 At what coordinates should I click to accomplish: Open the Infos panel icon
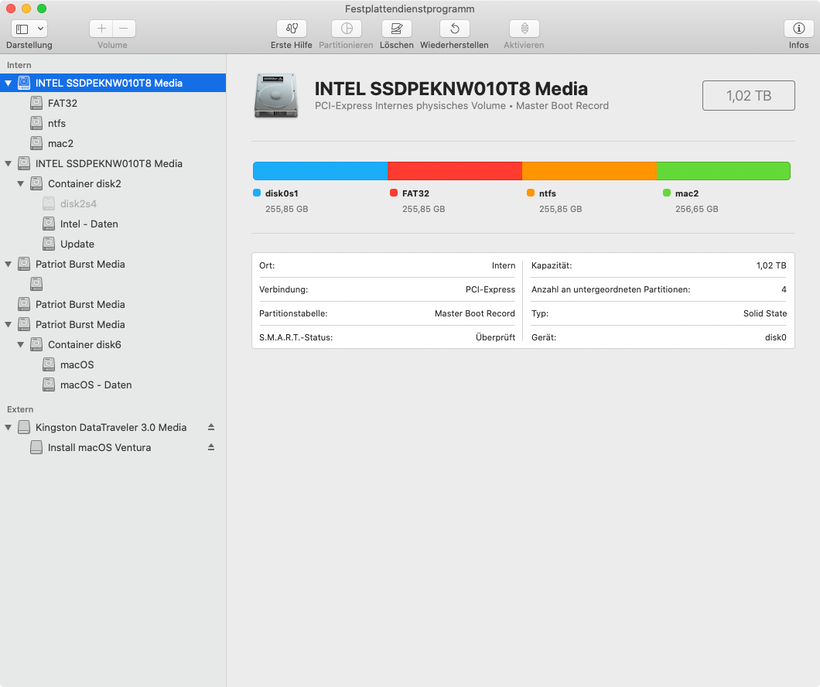798,29
